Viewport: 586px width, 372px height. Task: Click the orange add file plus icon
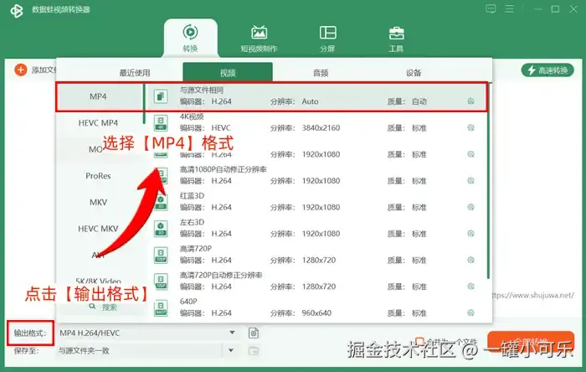point(21,70)
